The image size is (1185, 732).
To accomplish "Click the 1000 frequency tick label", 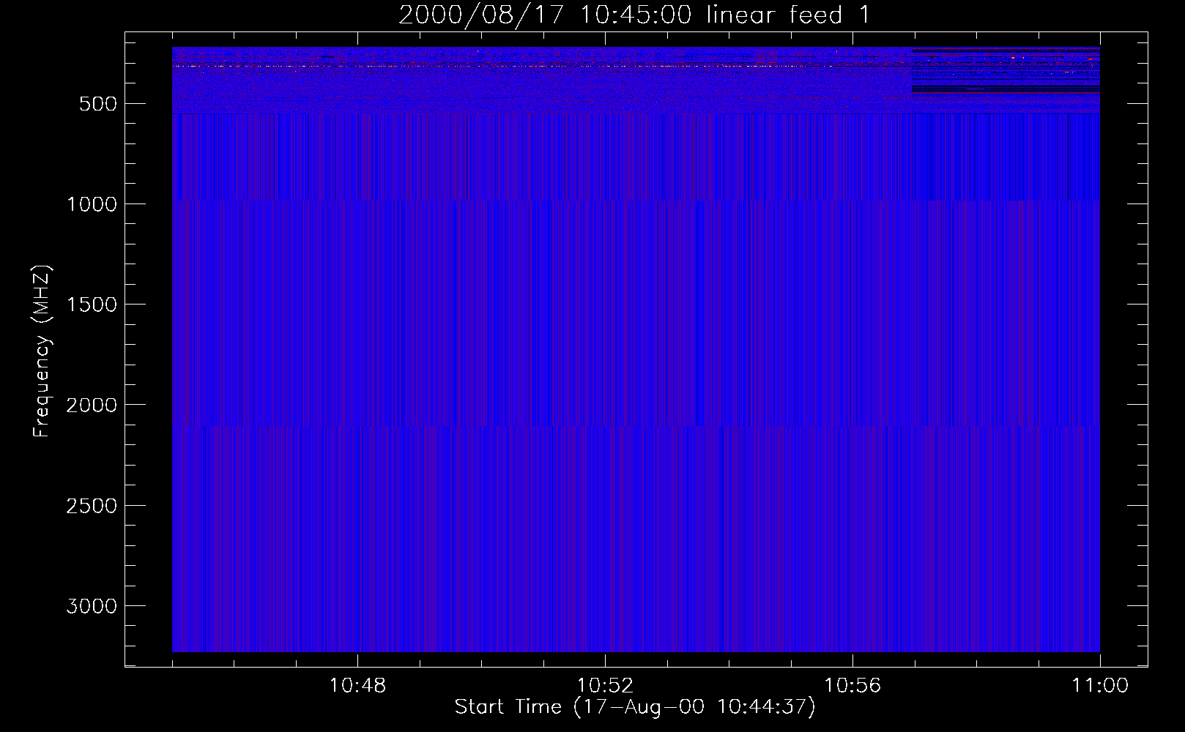I will coord(92,204).
